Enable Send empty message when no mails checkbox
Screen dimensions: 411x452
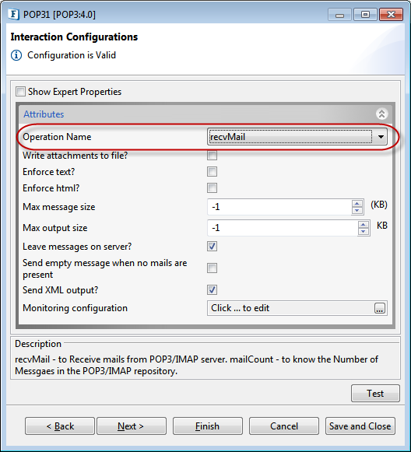coord(212,268)
